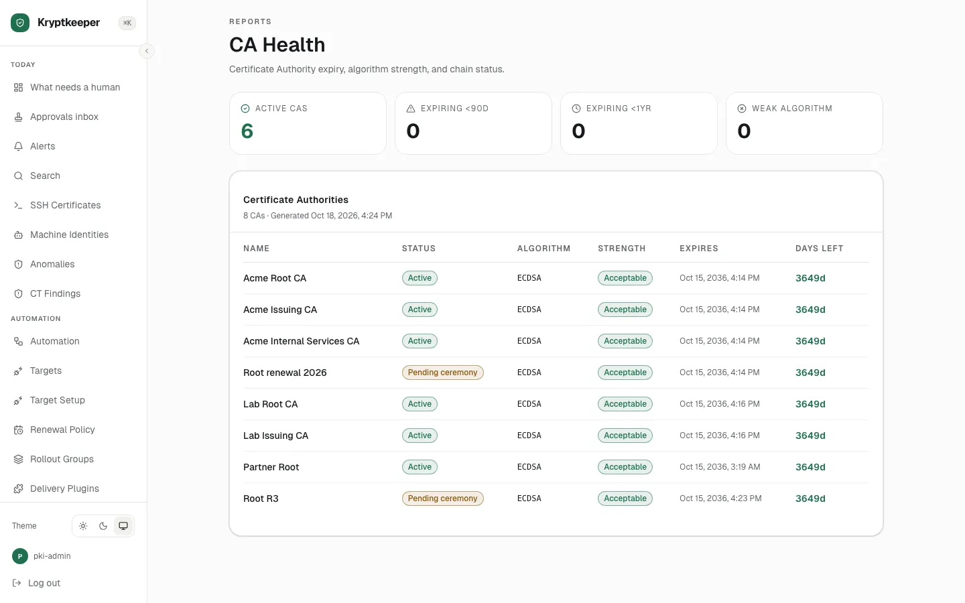Click the Renewal Policy calendar icon
This screenshot has width=965, height=603.
[x=19, y=430]
